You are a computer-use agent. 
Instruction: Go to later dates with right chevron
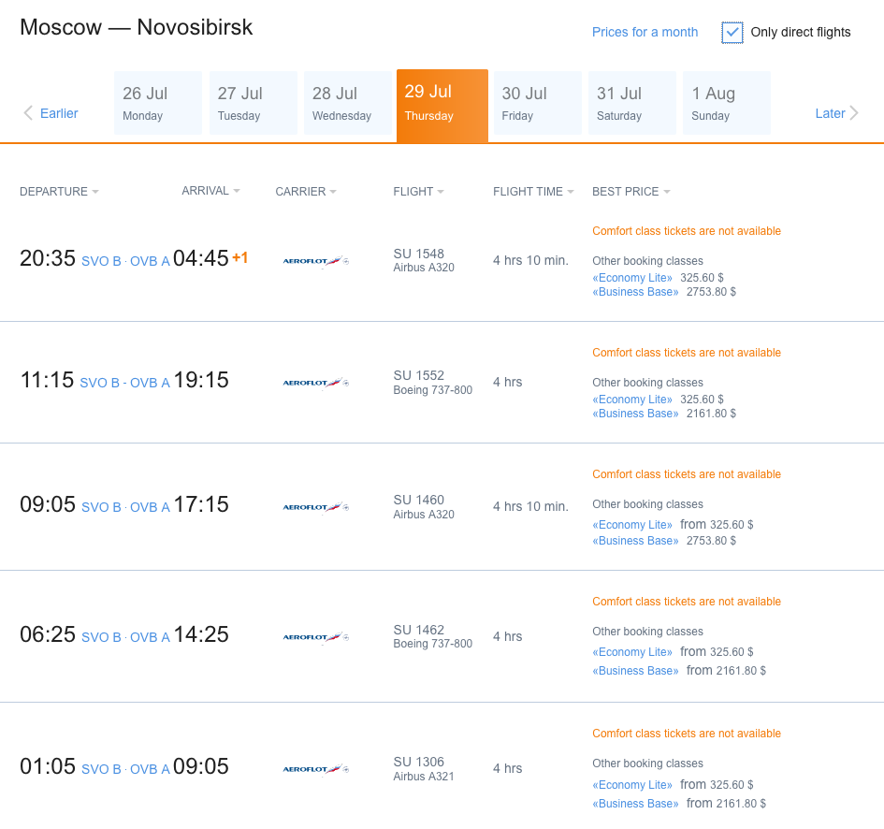[854, 113]
